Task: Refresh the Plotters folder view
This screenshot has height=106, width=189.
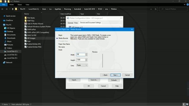Action: tap(156, 9)
